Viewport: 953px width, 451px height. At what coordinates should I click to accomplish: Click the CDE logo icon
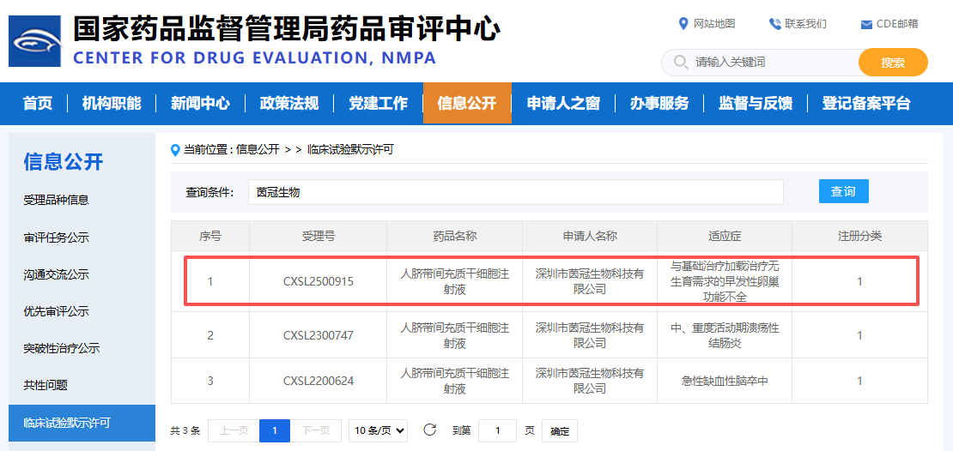tap(35, 41)
